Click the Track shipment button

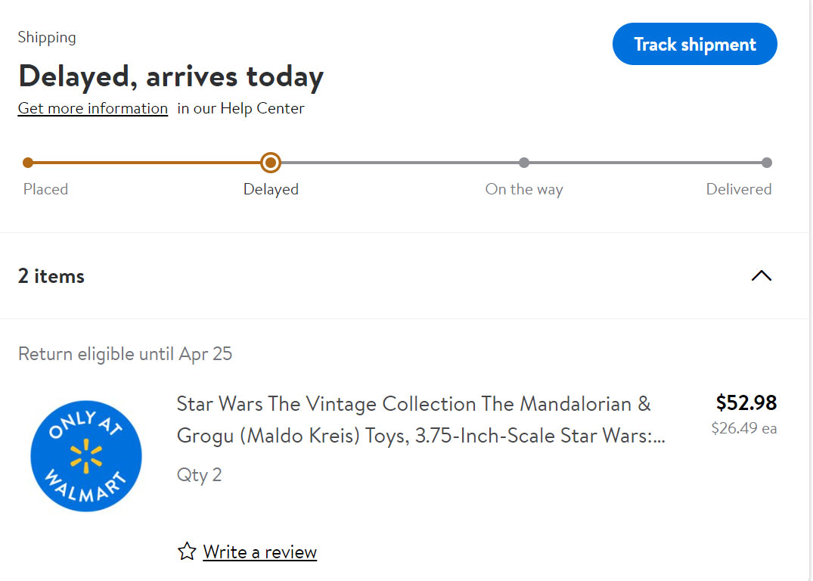tap(694, 45)
